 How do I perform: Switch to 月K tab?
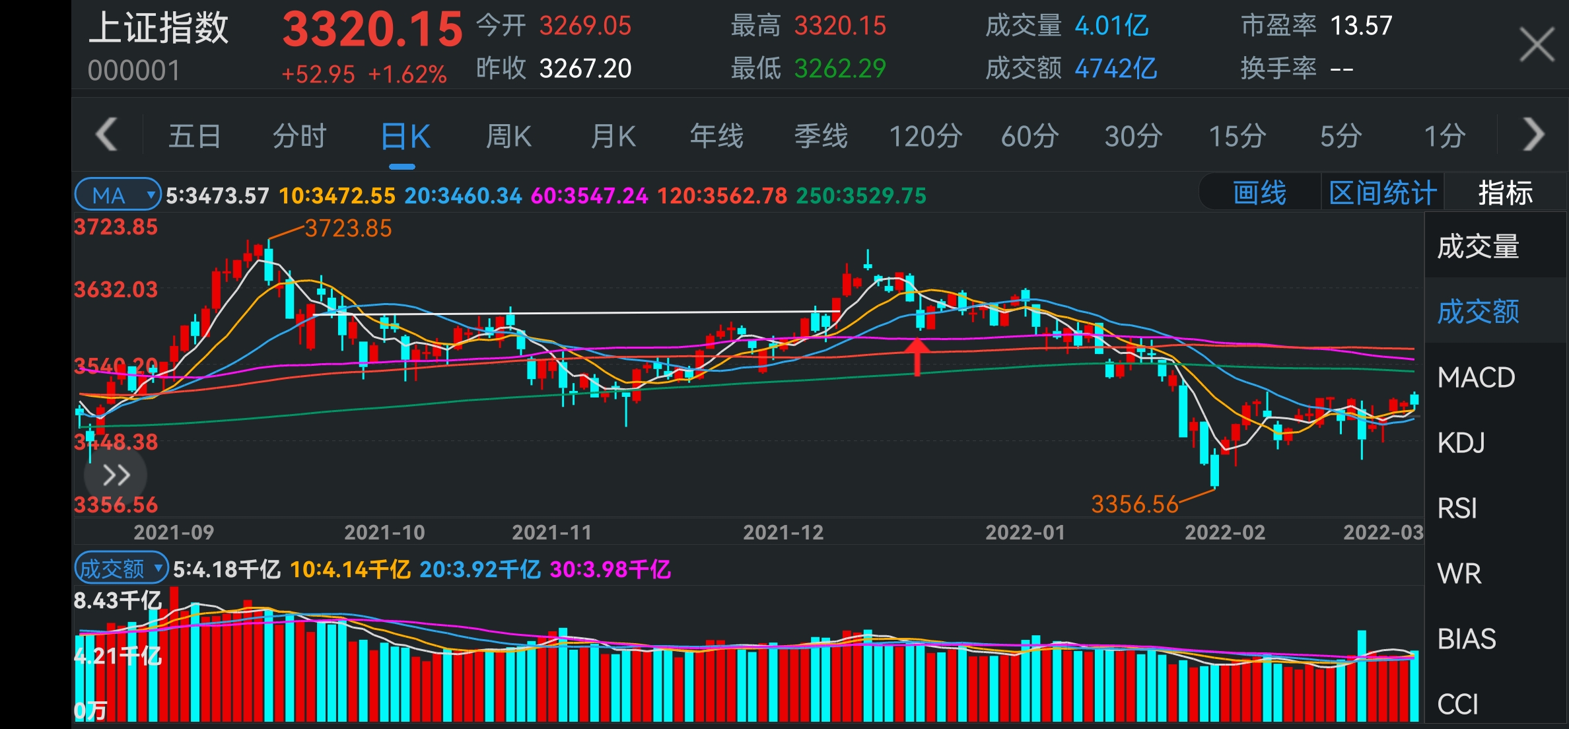[613, 137]
